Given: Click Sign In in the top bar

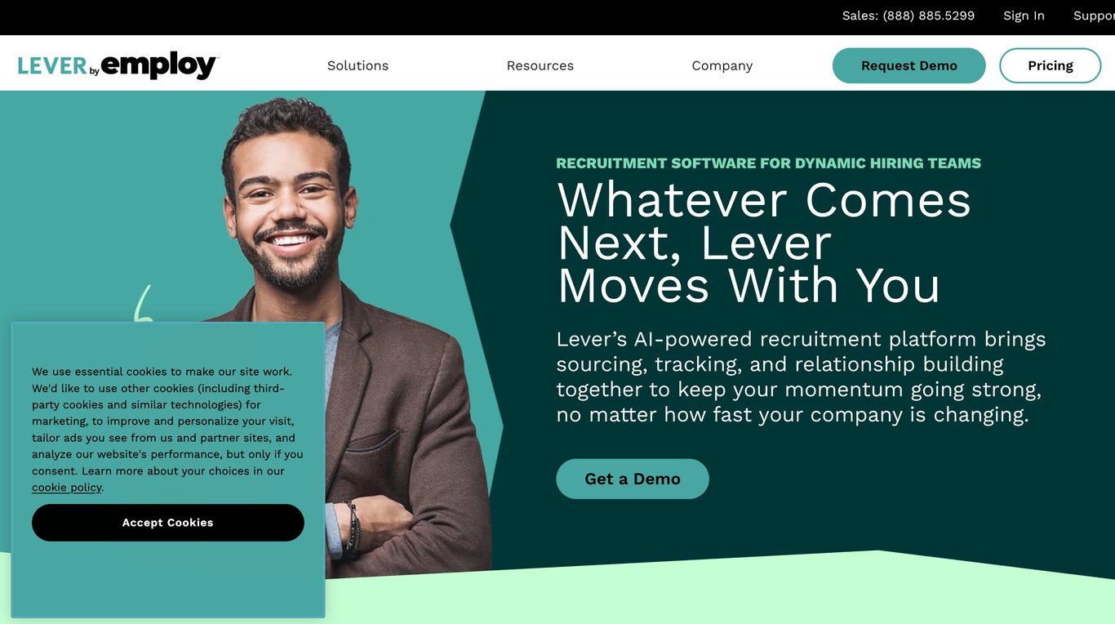Looking at the screenshot, I should click(x=1024, y=16).
